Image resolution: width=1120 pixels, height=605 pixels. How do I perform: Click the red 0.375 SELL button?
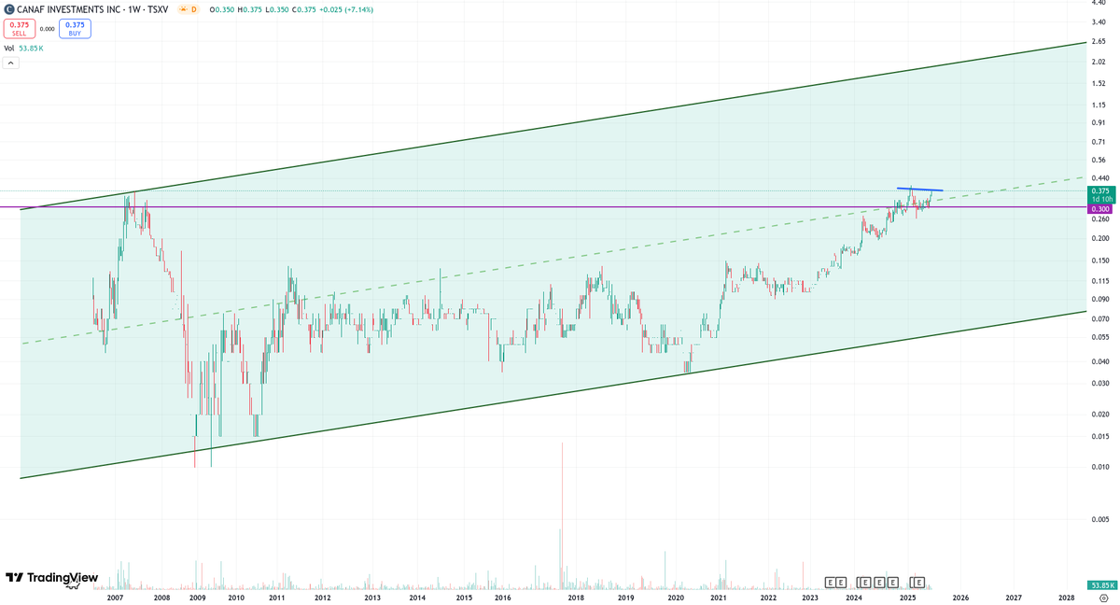(x=19, y=29)
